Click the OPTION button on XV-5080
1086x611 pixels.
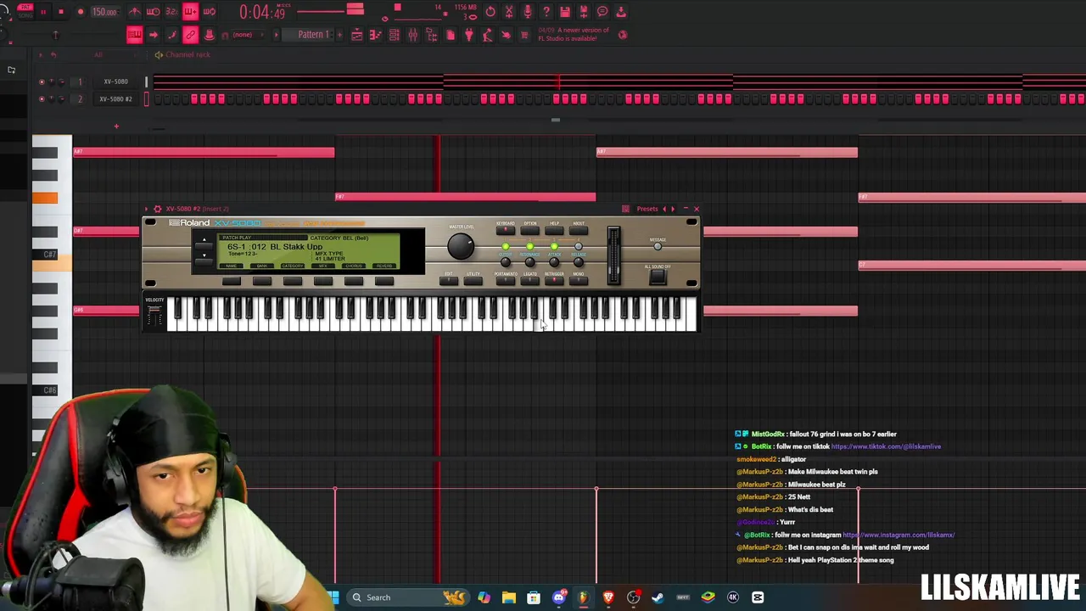(x=530, y=229)
